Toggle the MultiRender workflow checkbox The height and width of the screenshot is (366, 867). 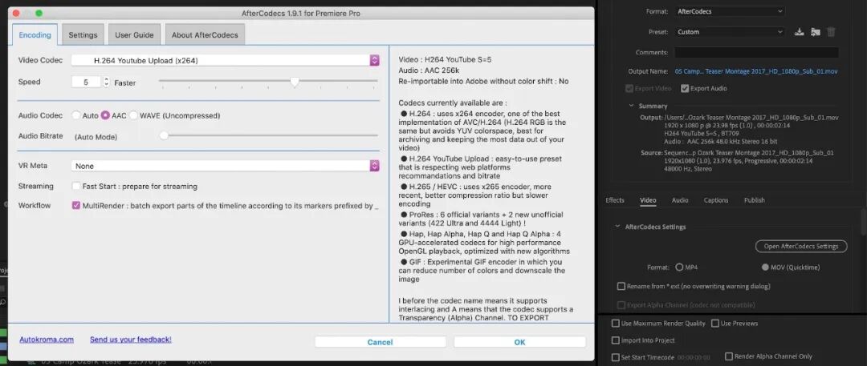click(76, 205)
